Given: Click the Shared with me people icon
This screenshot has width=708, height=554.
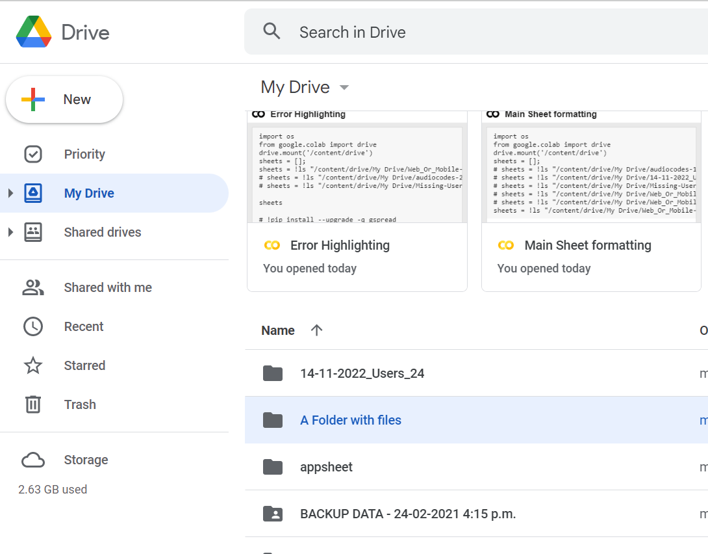Looking at the screenshot, I should (33, 287).
